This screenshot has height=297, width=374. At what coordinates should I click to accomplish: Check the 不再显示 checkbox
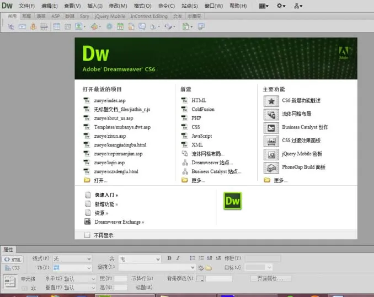point(87,235)
